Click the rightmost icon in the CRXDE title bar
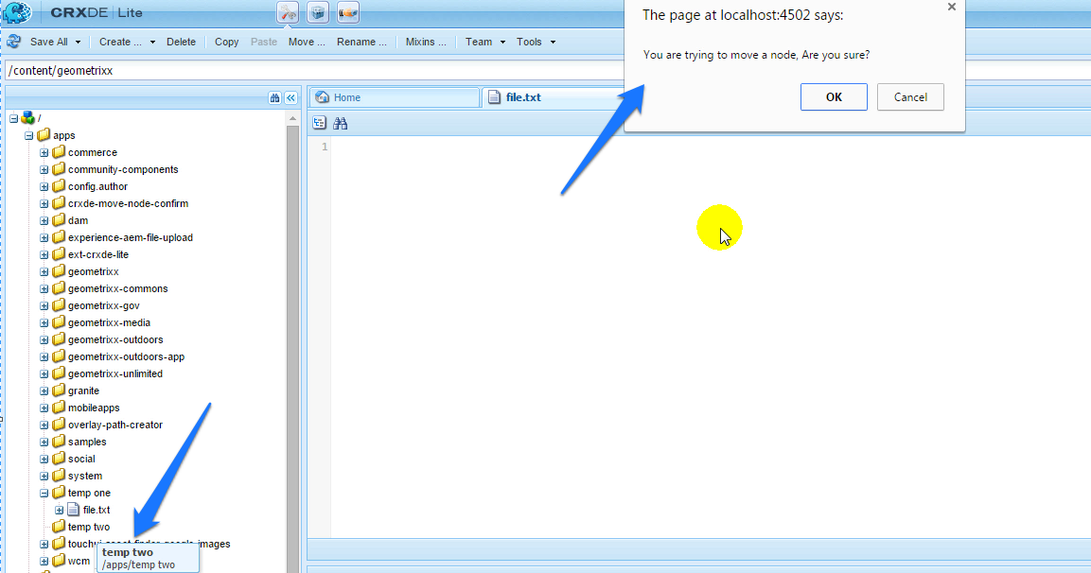The height and width of the screenshot is (573, 1091). pos(347,12)
